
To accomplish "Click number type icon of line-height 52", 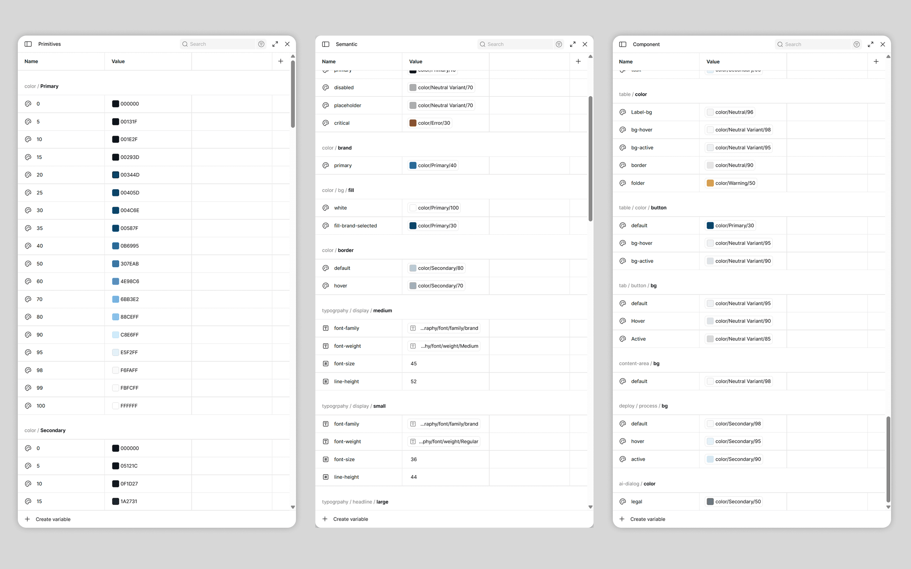I will pyautogui.click(x=326, y=382).
